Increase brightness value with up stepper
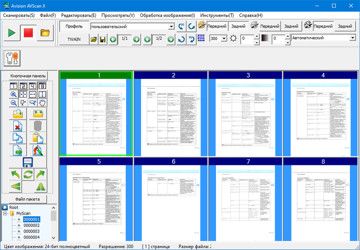 coord(257,36)
